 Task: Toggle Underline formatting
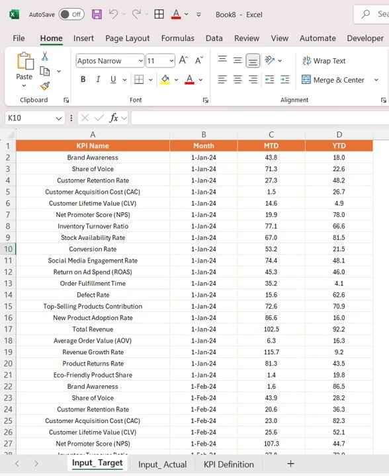point(113,79)
